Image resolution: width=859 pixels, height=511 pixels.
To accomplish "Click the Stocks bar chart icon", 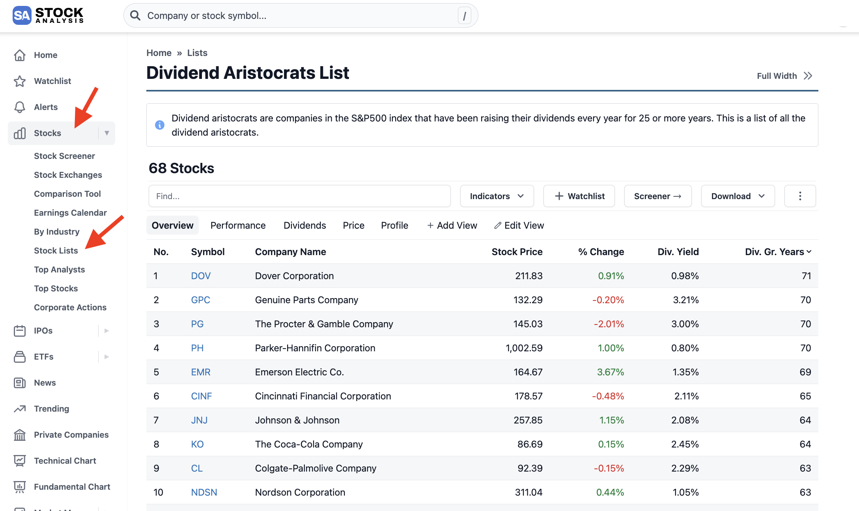I will (20, 133).
